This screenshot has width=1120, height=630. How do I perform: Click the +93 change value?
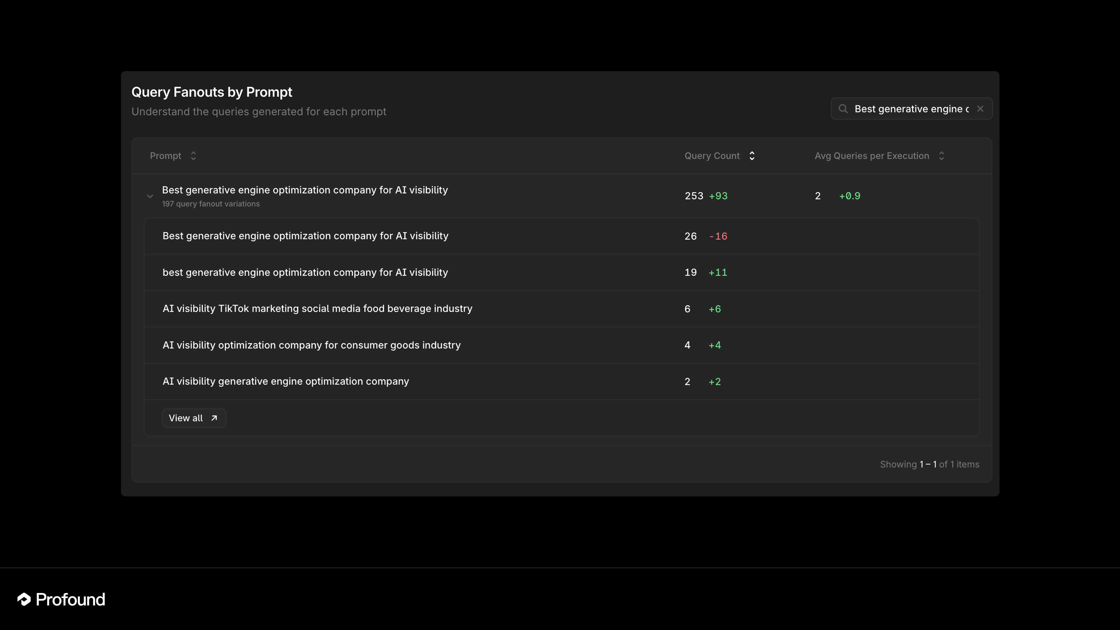[718, 196]
